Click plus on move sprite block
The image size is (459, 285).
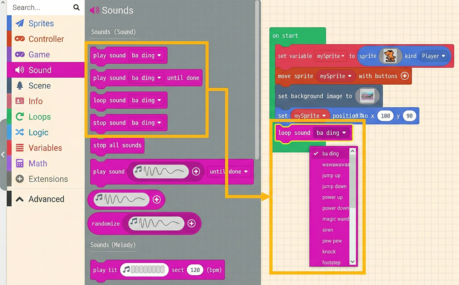[404, 76]
